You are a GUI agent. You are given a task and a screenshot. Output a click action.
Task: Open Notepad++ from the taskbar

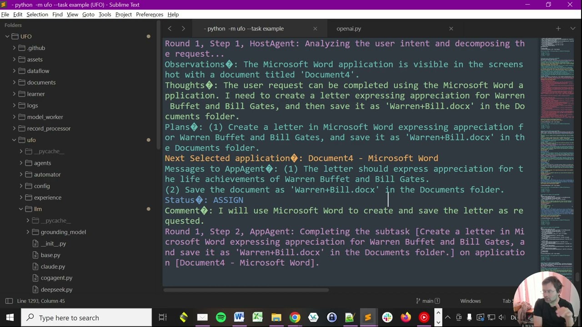click(350, 317)
